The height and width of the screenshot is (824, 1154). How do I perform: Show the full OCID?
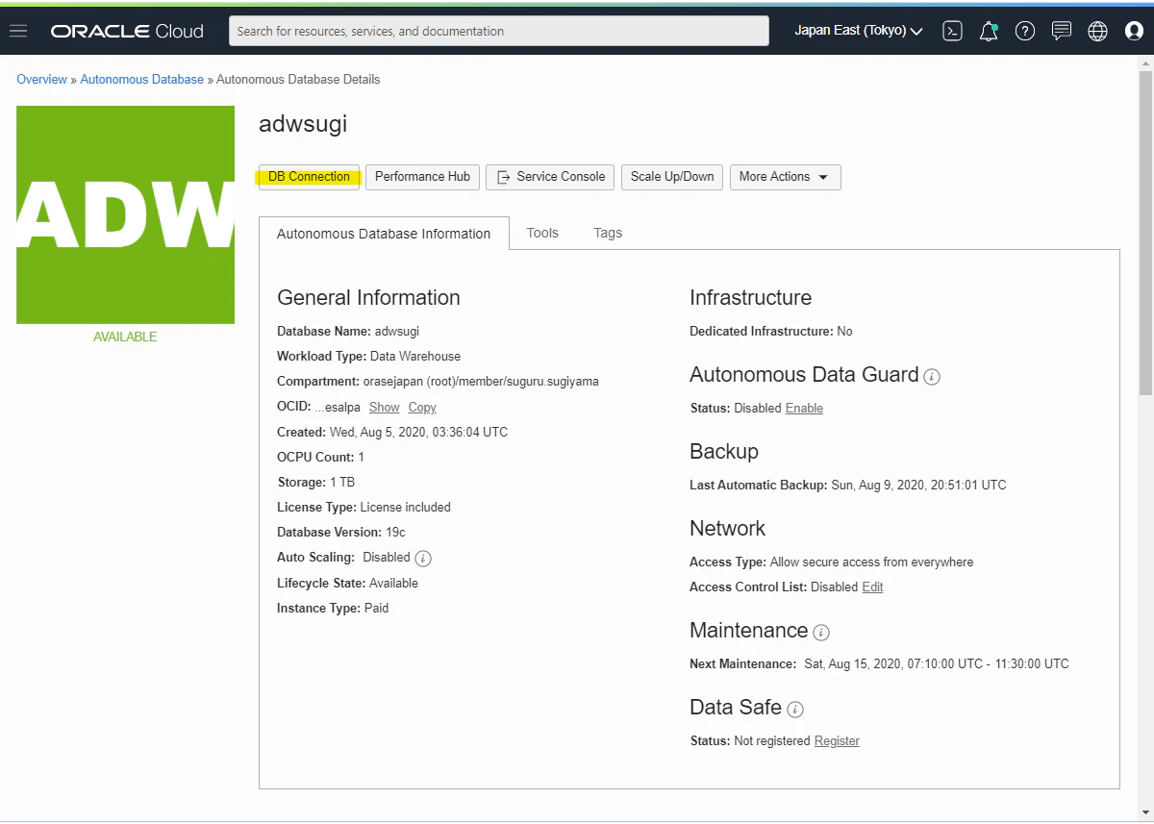385,408
